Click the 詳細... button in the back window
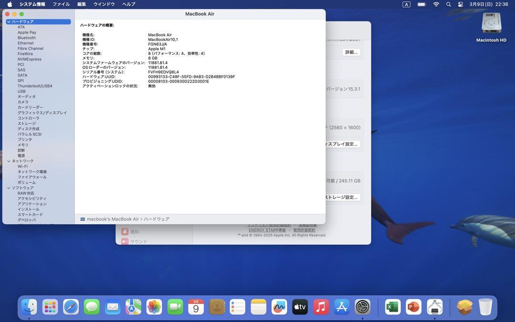Viewport: 515px width, 322px height. pyautogui.click(x=351, y=52)
